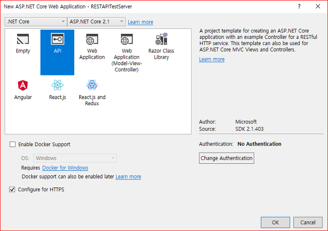Open the Docker for Windows link

[65, 168]
